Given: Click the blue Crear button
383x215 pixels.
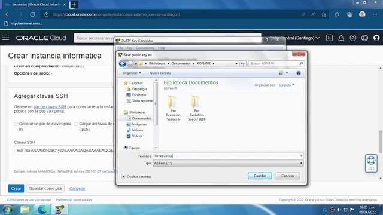Looking at the screenshot, I should 16,189.
